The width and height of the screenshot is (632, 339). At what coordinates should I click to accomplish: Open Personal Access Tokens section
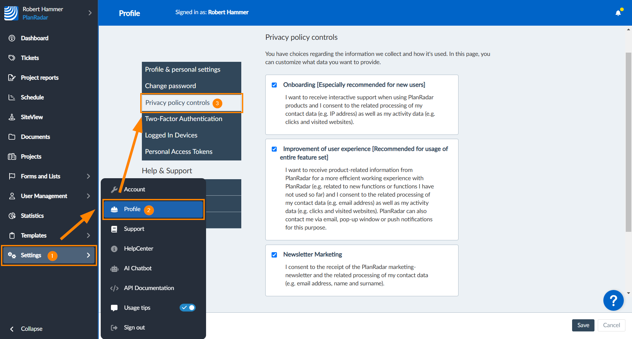click(x=192, y=152)
